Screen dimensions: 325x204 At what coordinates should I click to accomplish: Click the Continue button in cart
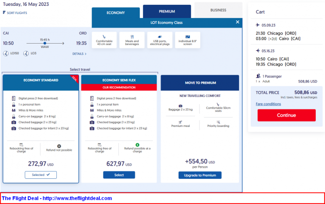[287, 115]
